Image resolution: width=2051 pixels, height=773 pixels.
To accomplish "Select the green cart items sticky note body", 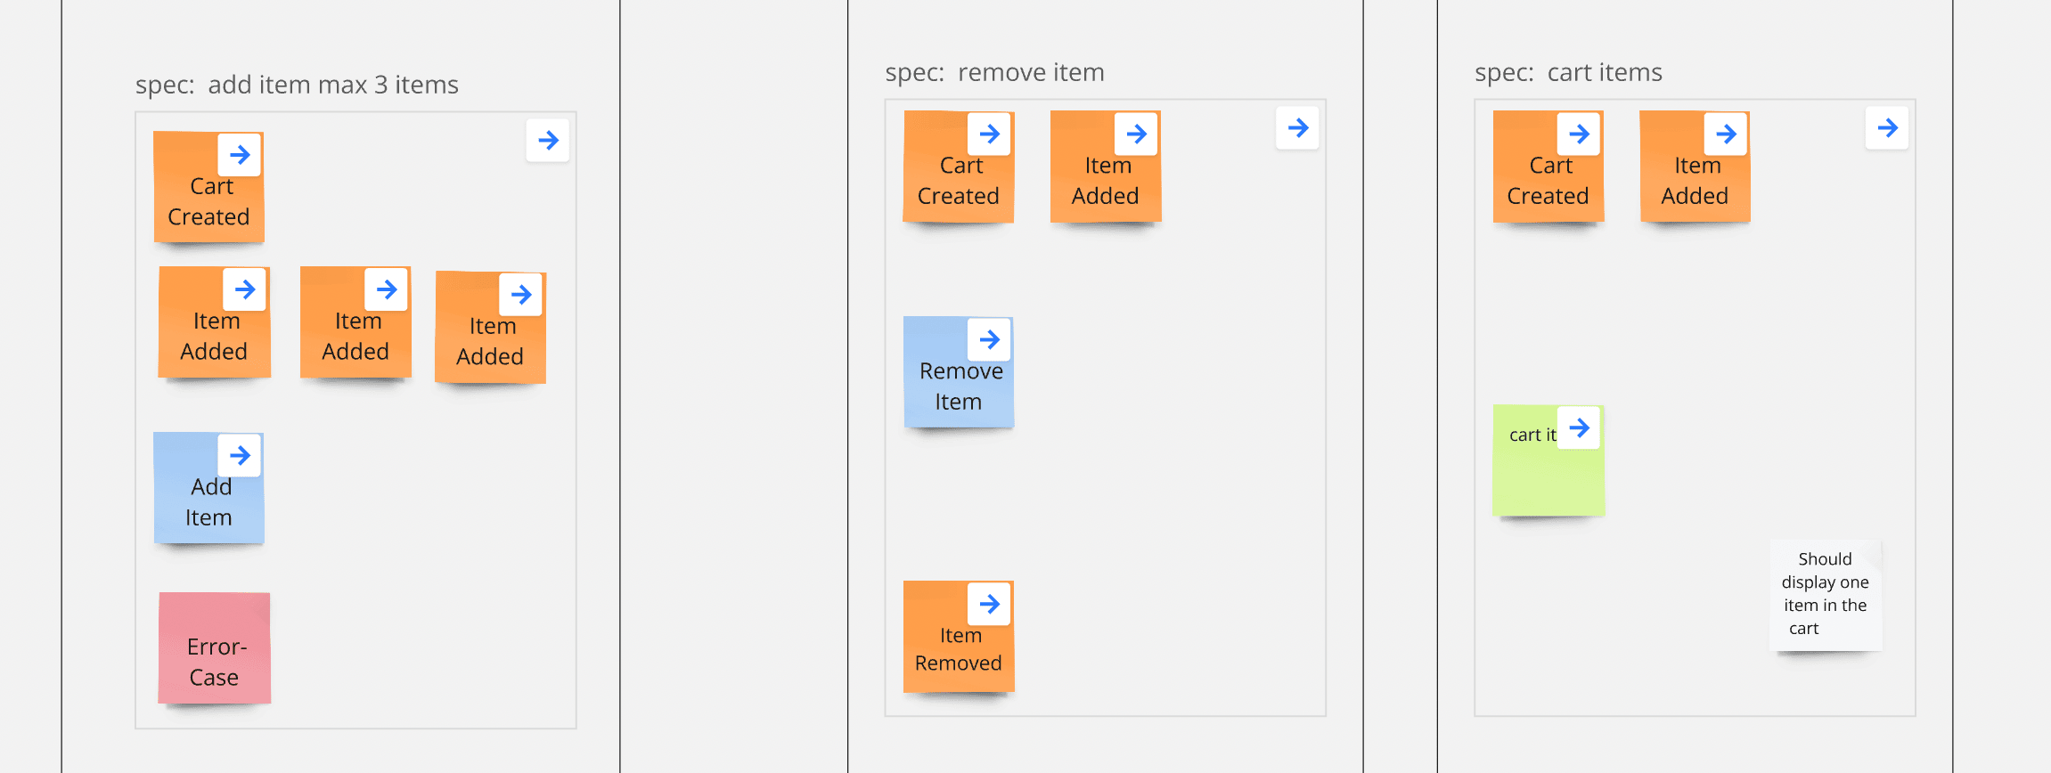I will (x=1548, y=476).
